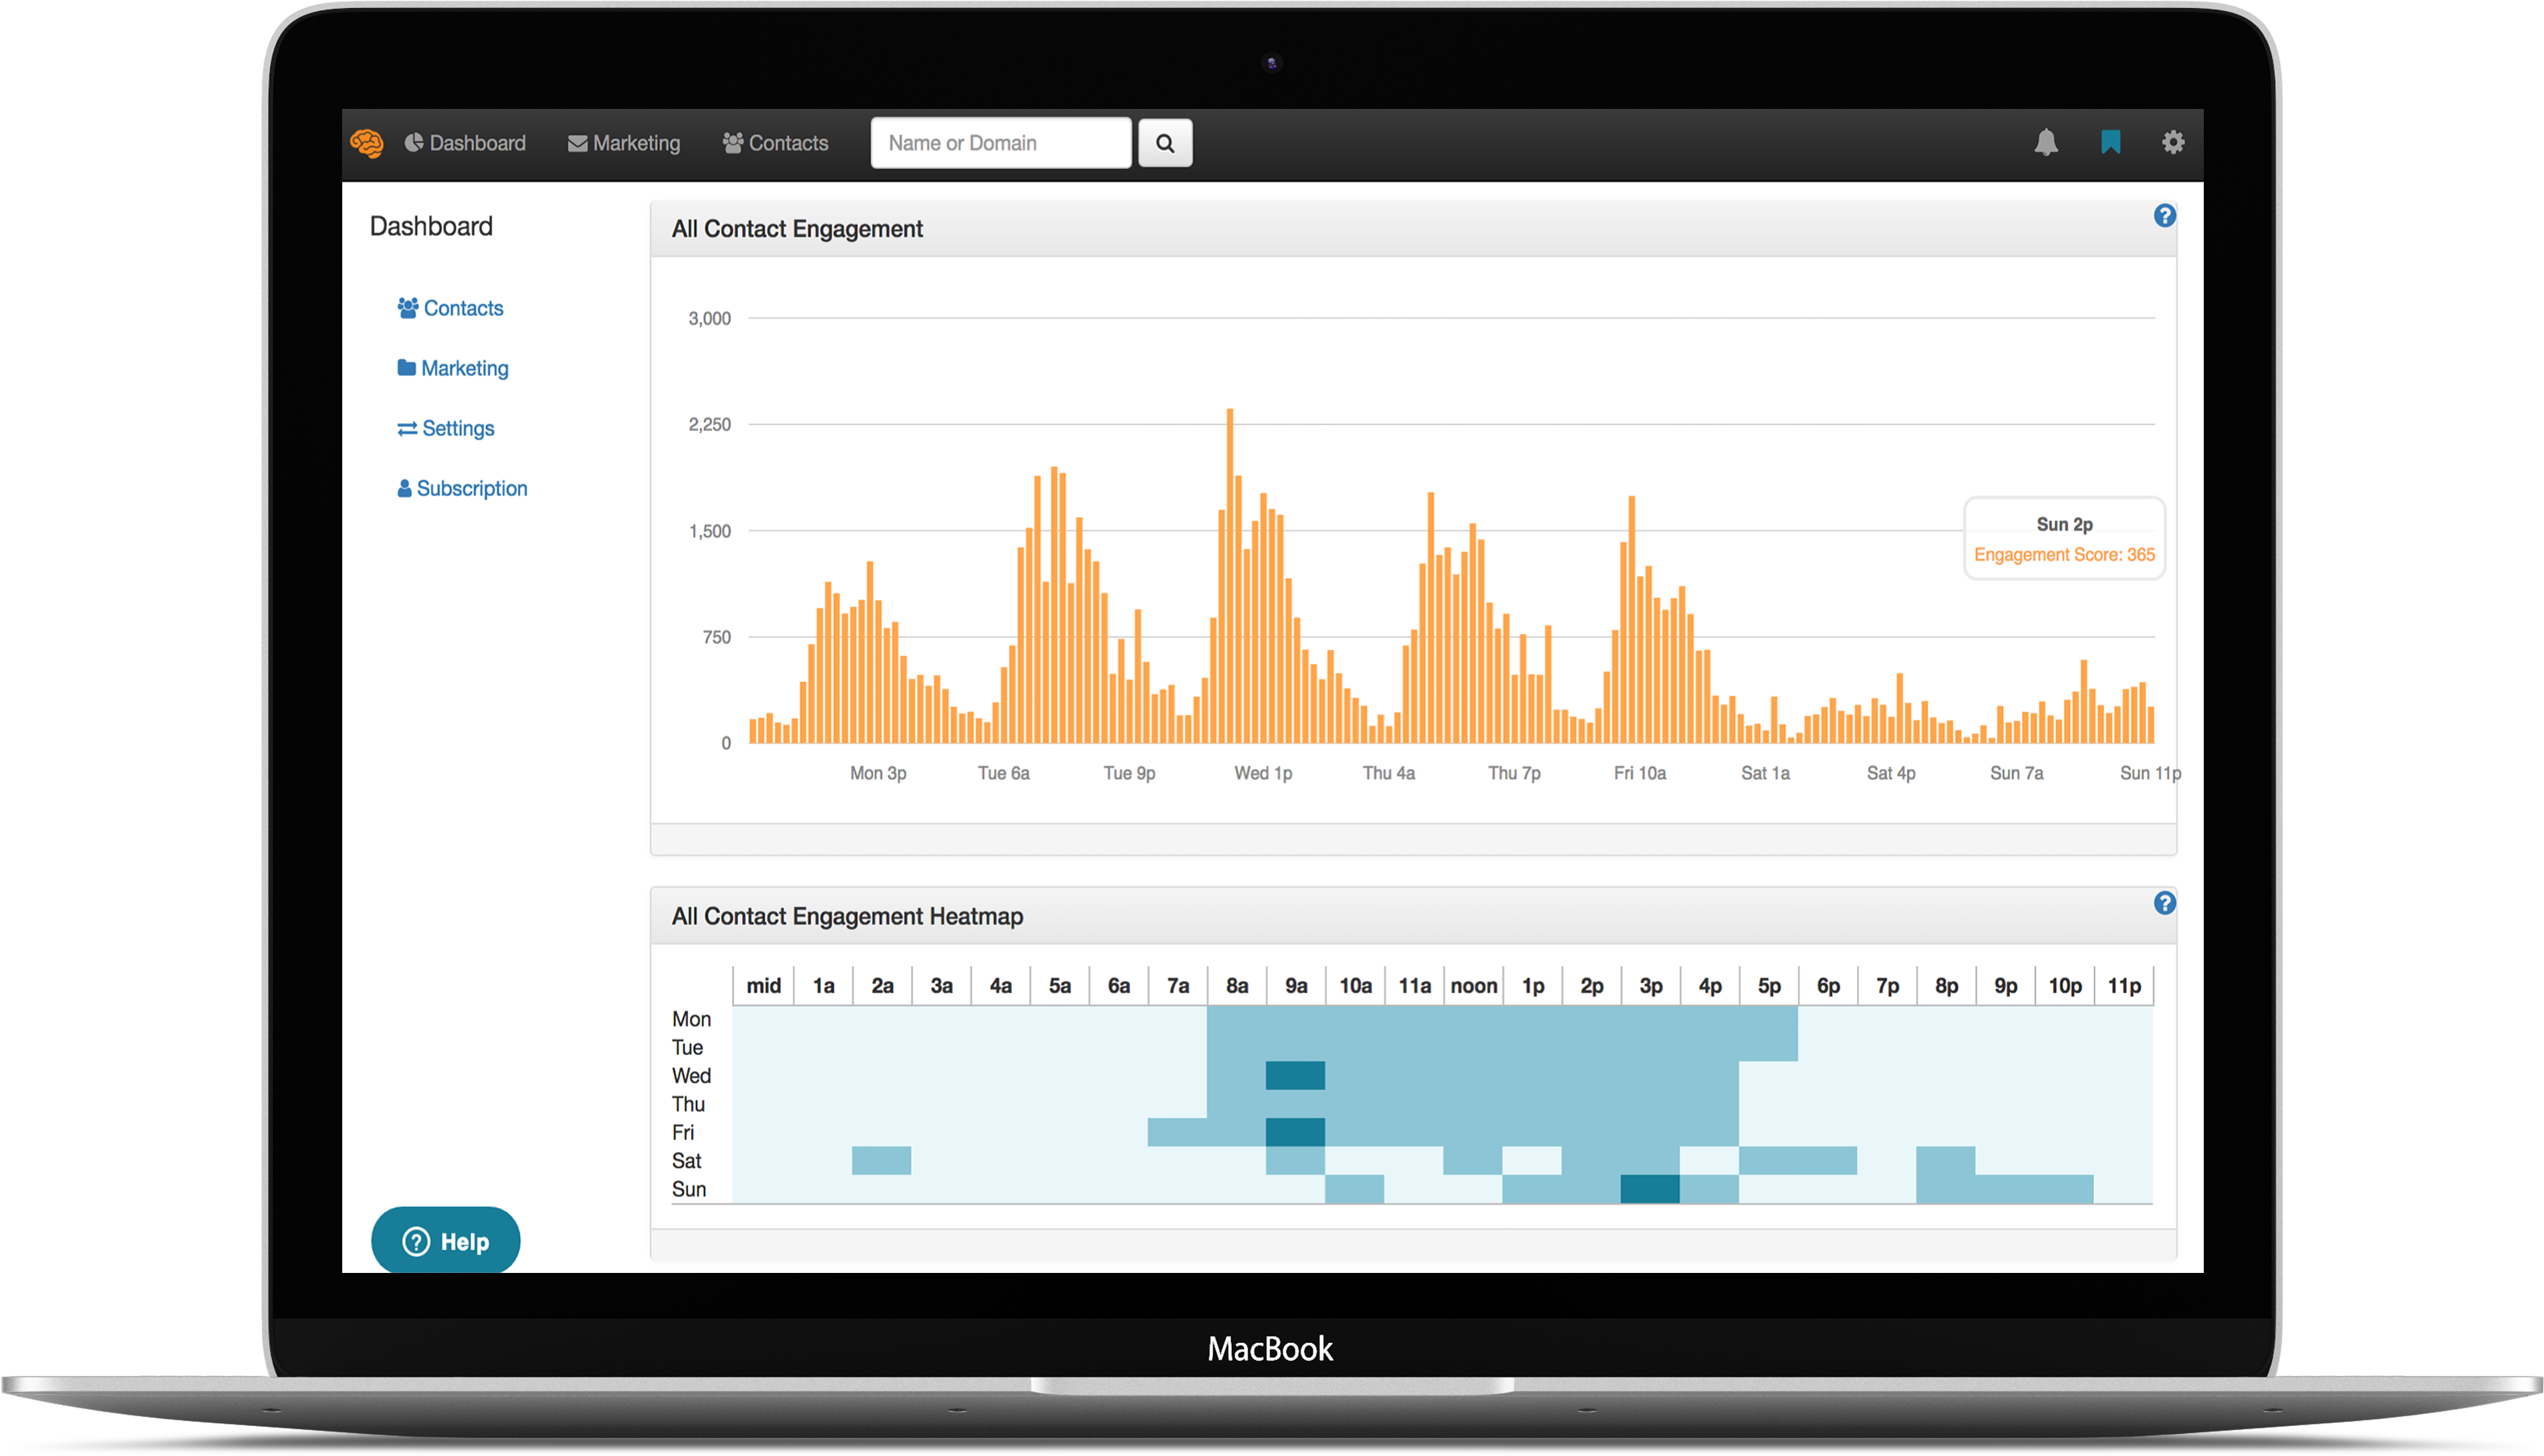Click the orange brain logo icon
The image size is (2544, 1456).
coord(367,143)
